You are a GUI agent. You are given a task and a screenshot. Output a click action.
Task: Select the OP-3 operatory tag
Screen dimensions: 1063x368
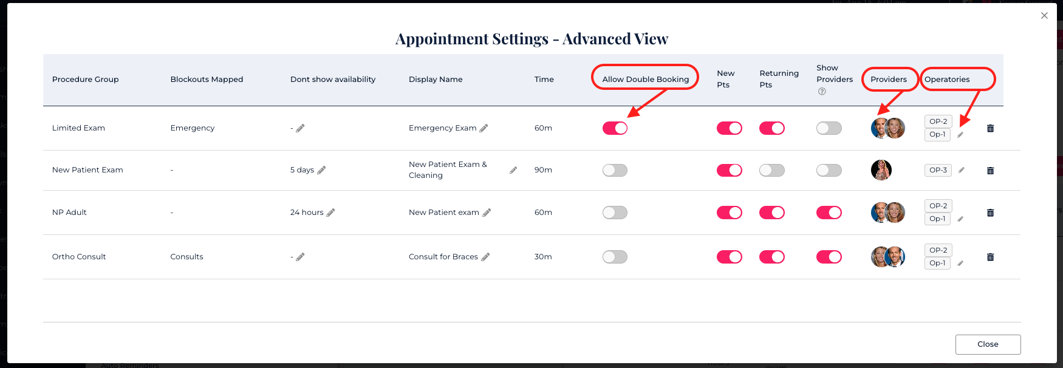click(938, 170)
